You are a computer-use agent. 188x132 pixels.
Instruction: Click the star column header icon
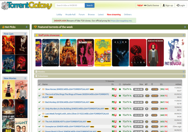point(120,84)
